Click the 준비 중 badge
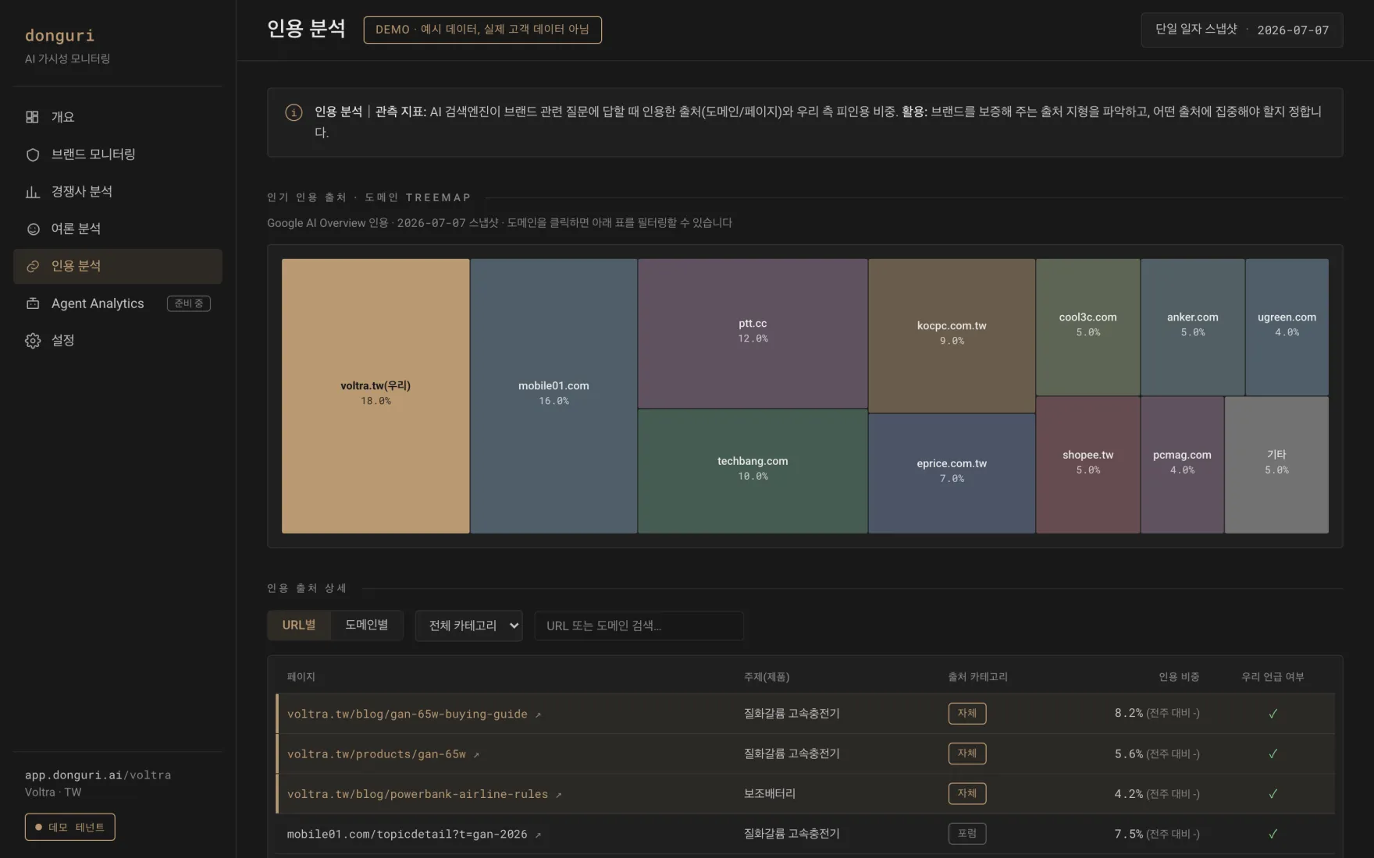Viewport: 1374px width, 858px height. coord(189,303)
